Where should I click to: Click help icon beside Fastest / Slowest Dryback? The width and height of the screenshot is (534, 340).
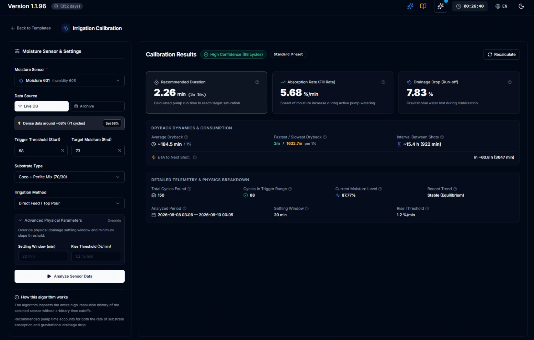[x=325, y=137]
